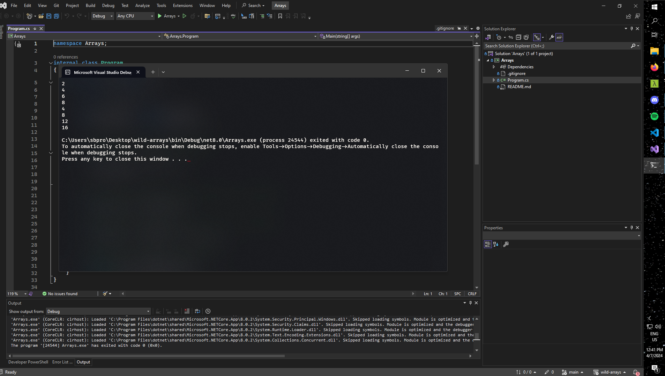Viewport: 665px width, 376px height.
Task: Click the Alphabetical sort icon in Properties panel
Action: point(496,244)
